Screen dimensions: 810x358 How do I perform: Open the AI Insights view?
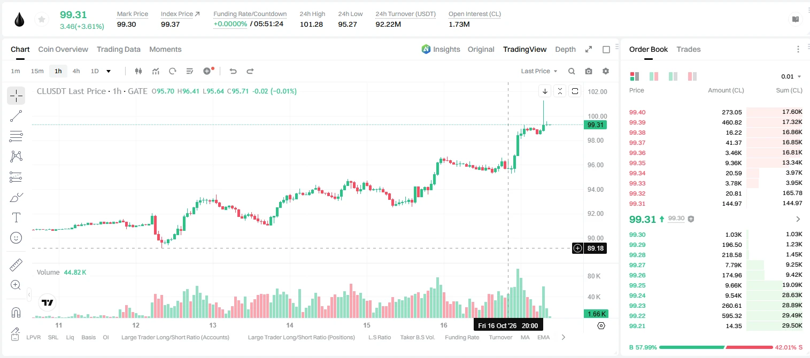click(x=441, y=49)
